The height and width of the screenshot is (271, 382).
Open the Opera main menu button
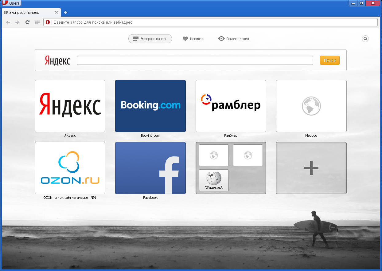[11, 3]
